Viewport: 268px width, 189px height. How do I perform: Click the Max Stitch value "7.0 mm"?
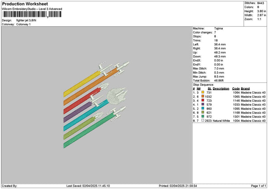click(x=219, y=69)
